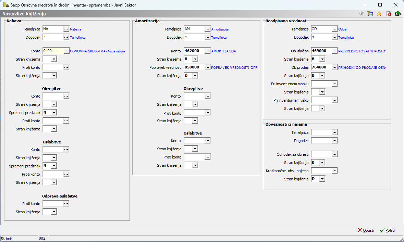Viewport: 404px width, 242px height.
Task: Expand Stran knjiženja dropdown under Odhodek za obresti
Action: coord(322,163)
